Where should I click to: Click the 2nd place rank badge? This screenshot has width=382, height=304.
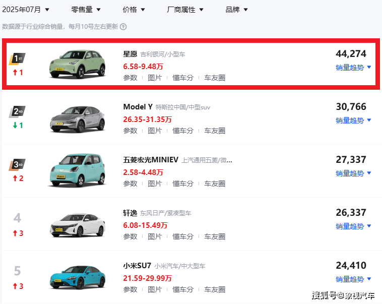(17, 112)
